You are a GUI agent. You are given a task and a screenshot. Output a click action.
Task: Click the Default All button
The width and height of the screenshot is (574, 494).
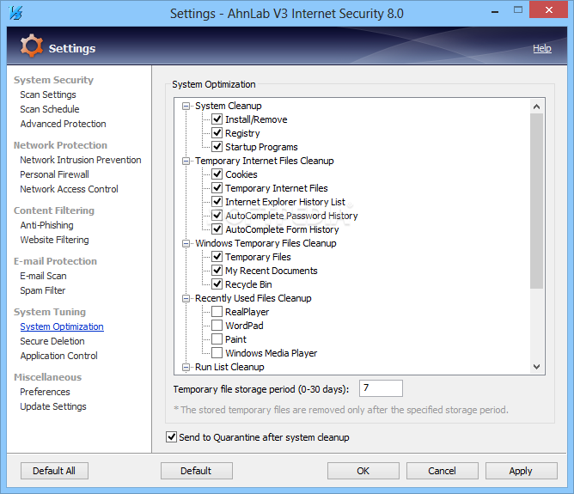tap(54, 471)
